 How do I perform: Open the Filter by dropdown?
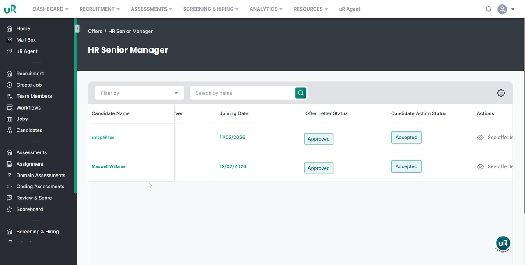pyautogui.click(x=140, y=93)
